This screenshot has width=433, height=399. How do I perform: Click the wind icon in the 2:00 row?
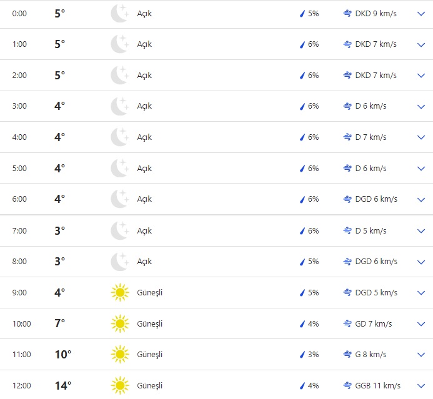[x=347, y=75]
